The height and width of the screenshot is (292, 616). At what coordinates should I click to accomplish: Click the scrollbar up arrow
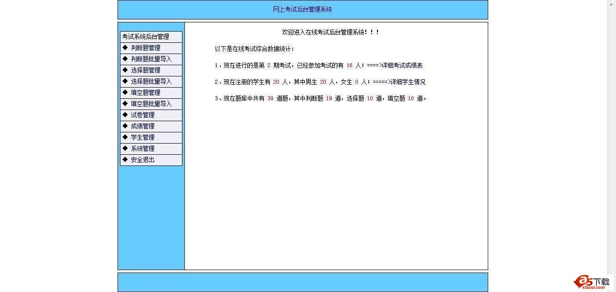point(611,4)
